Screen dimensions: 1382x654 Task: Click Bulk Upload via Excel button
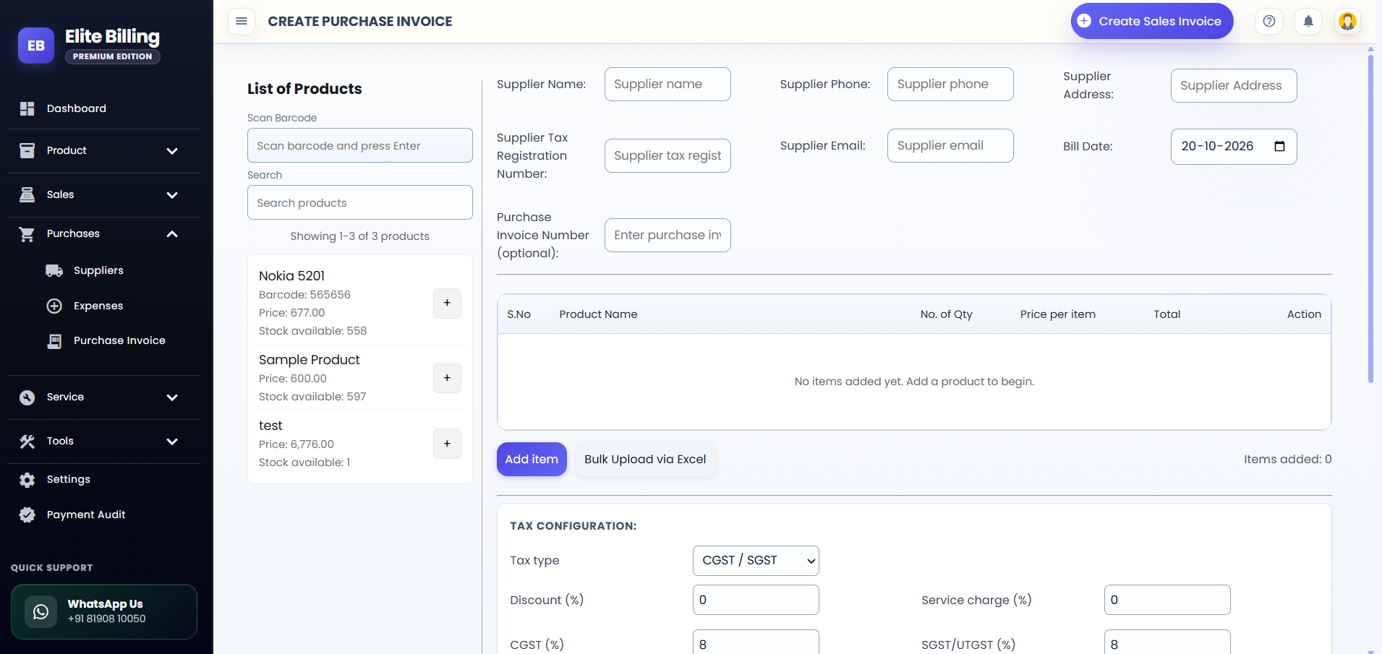tap(645, 459)
